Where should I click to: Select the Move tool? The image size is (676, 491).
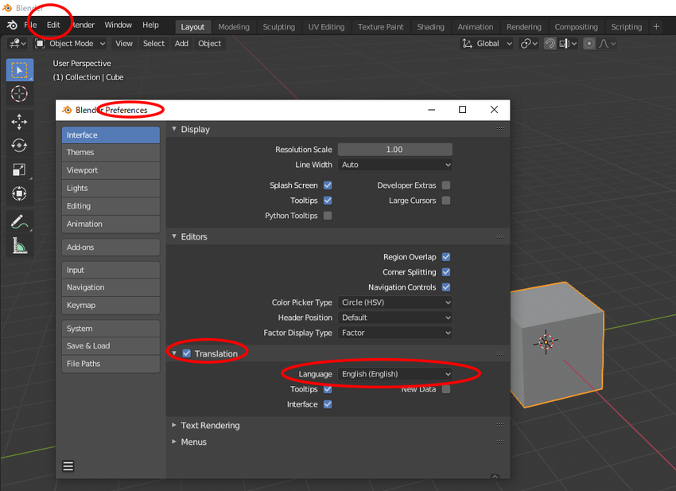coord(19,122)
